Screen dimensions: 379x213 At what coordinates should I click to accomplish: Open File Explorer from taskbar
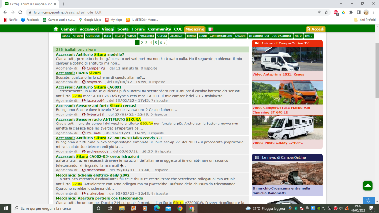coord(122,208)
